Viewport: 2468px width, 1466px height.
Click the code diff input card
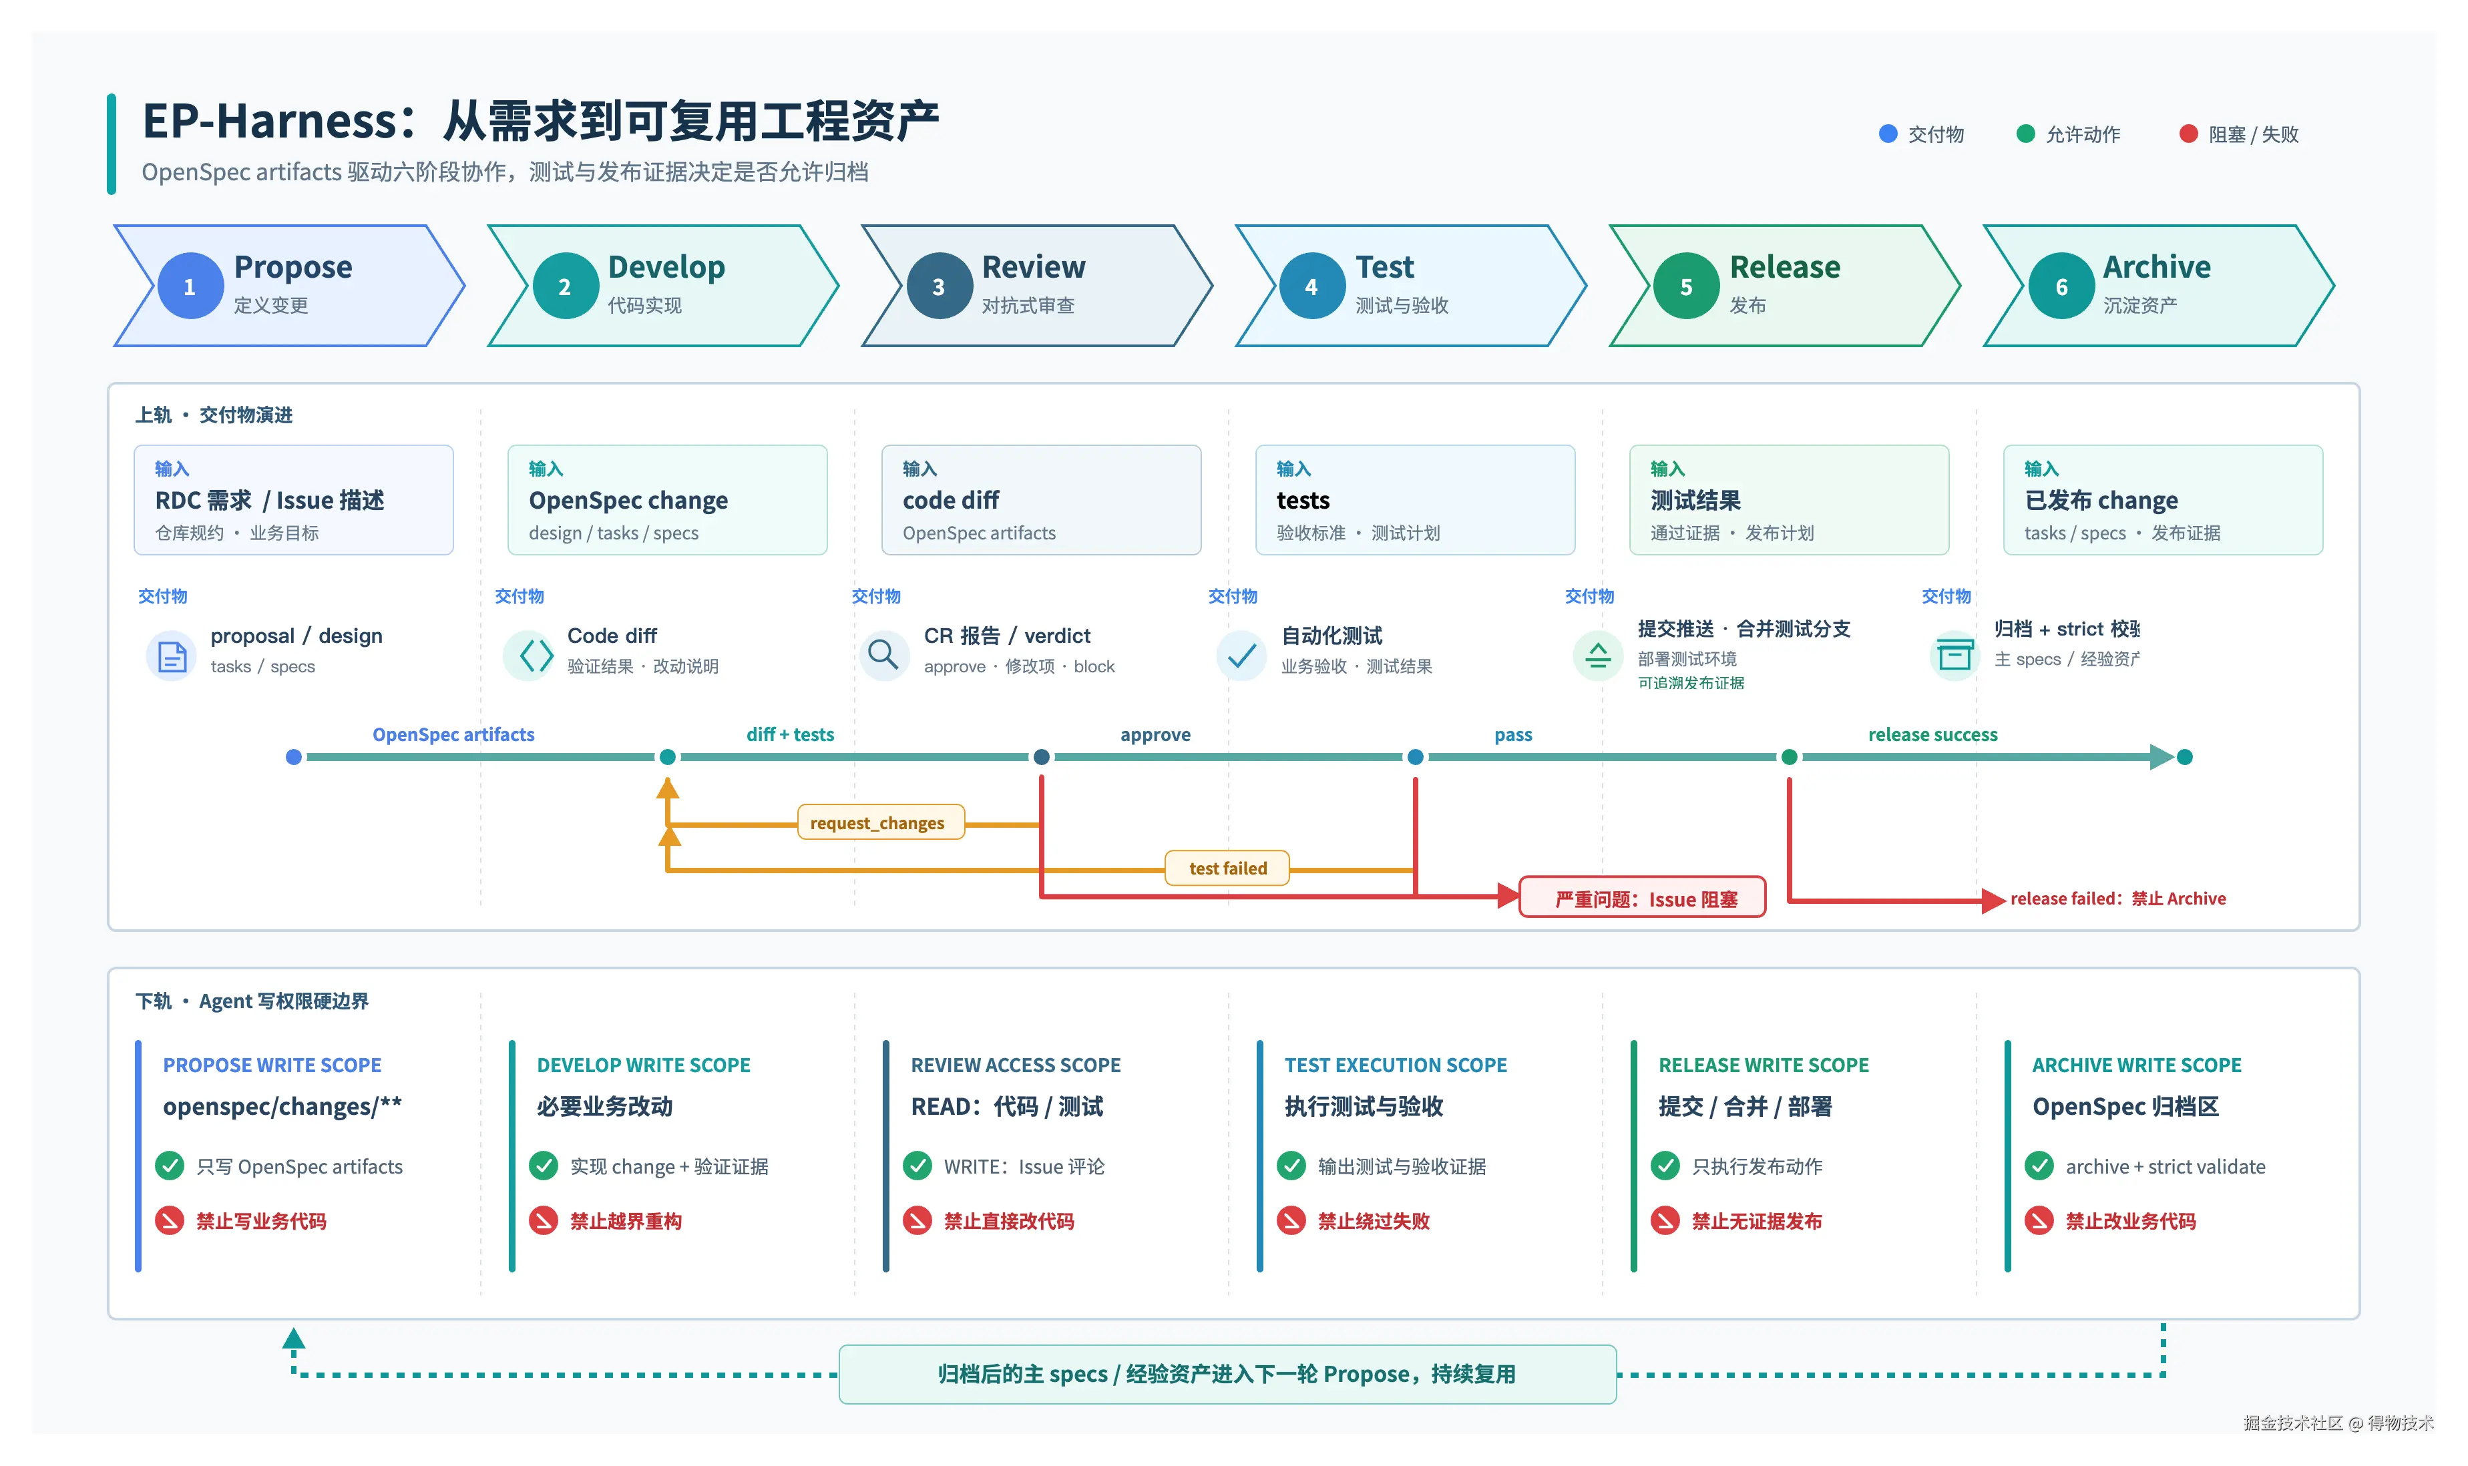pyautogui.click(x=1041, y=501)
